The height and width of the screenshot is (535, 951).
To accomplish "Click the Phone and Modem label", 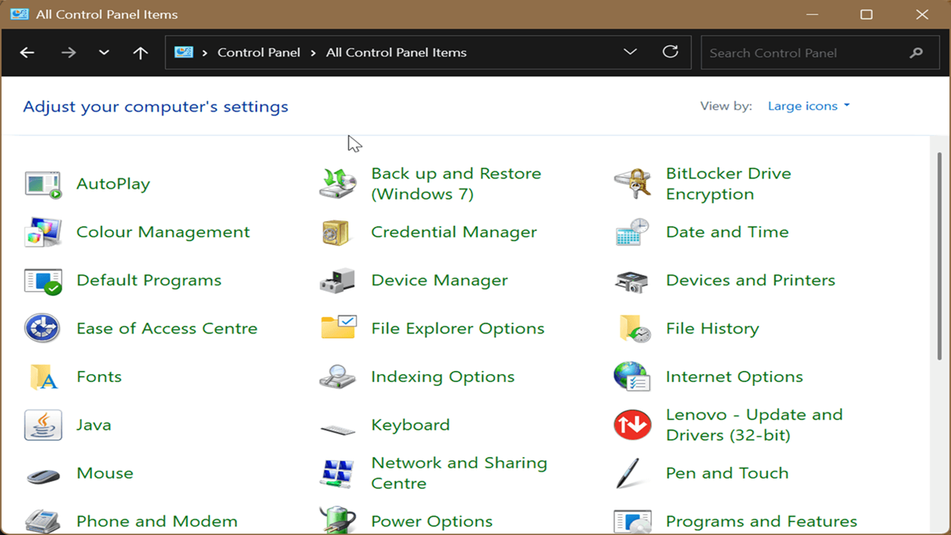I will (x=157, y=522).
